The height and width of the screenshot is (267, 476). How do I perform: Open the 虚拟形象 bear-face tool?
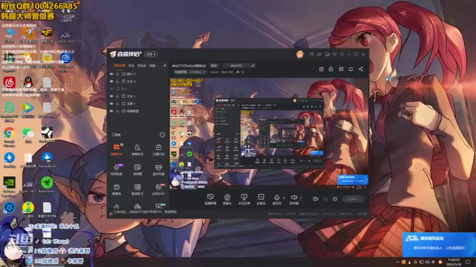[158, 169]
